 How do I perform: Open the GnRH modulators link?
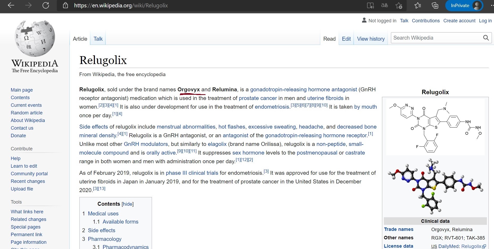[146, 144]
